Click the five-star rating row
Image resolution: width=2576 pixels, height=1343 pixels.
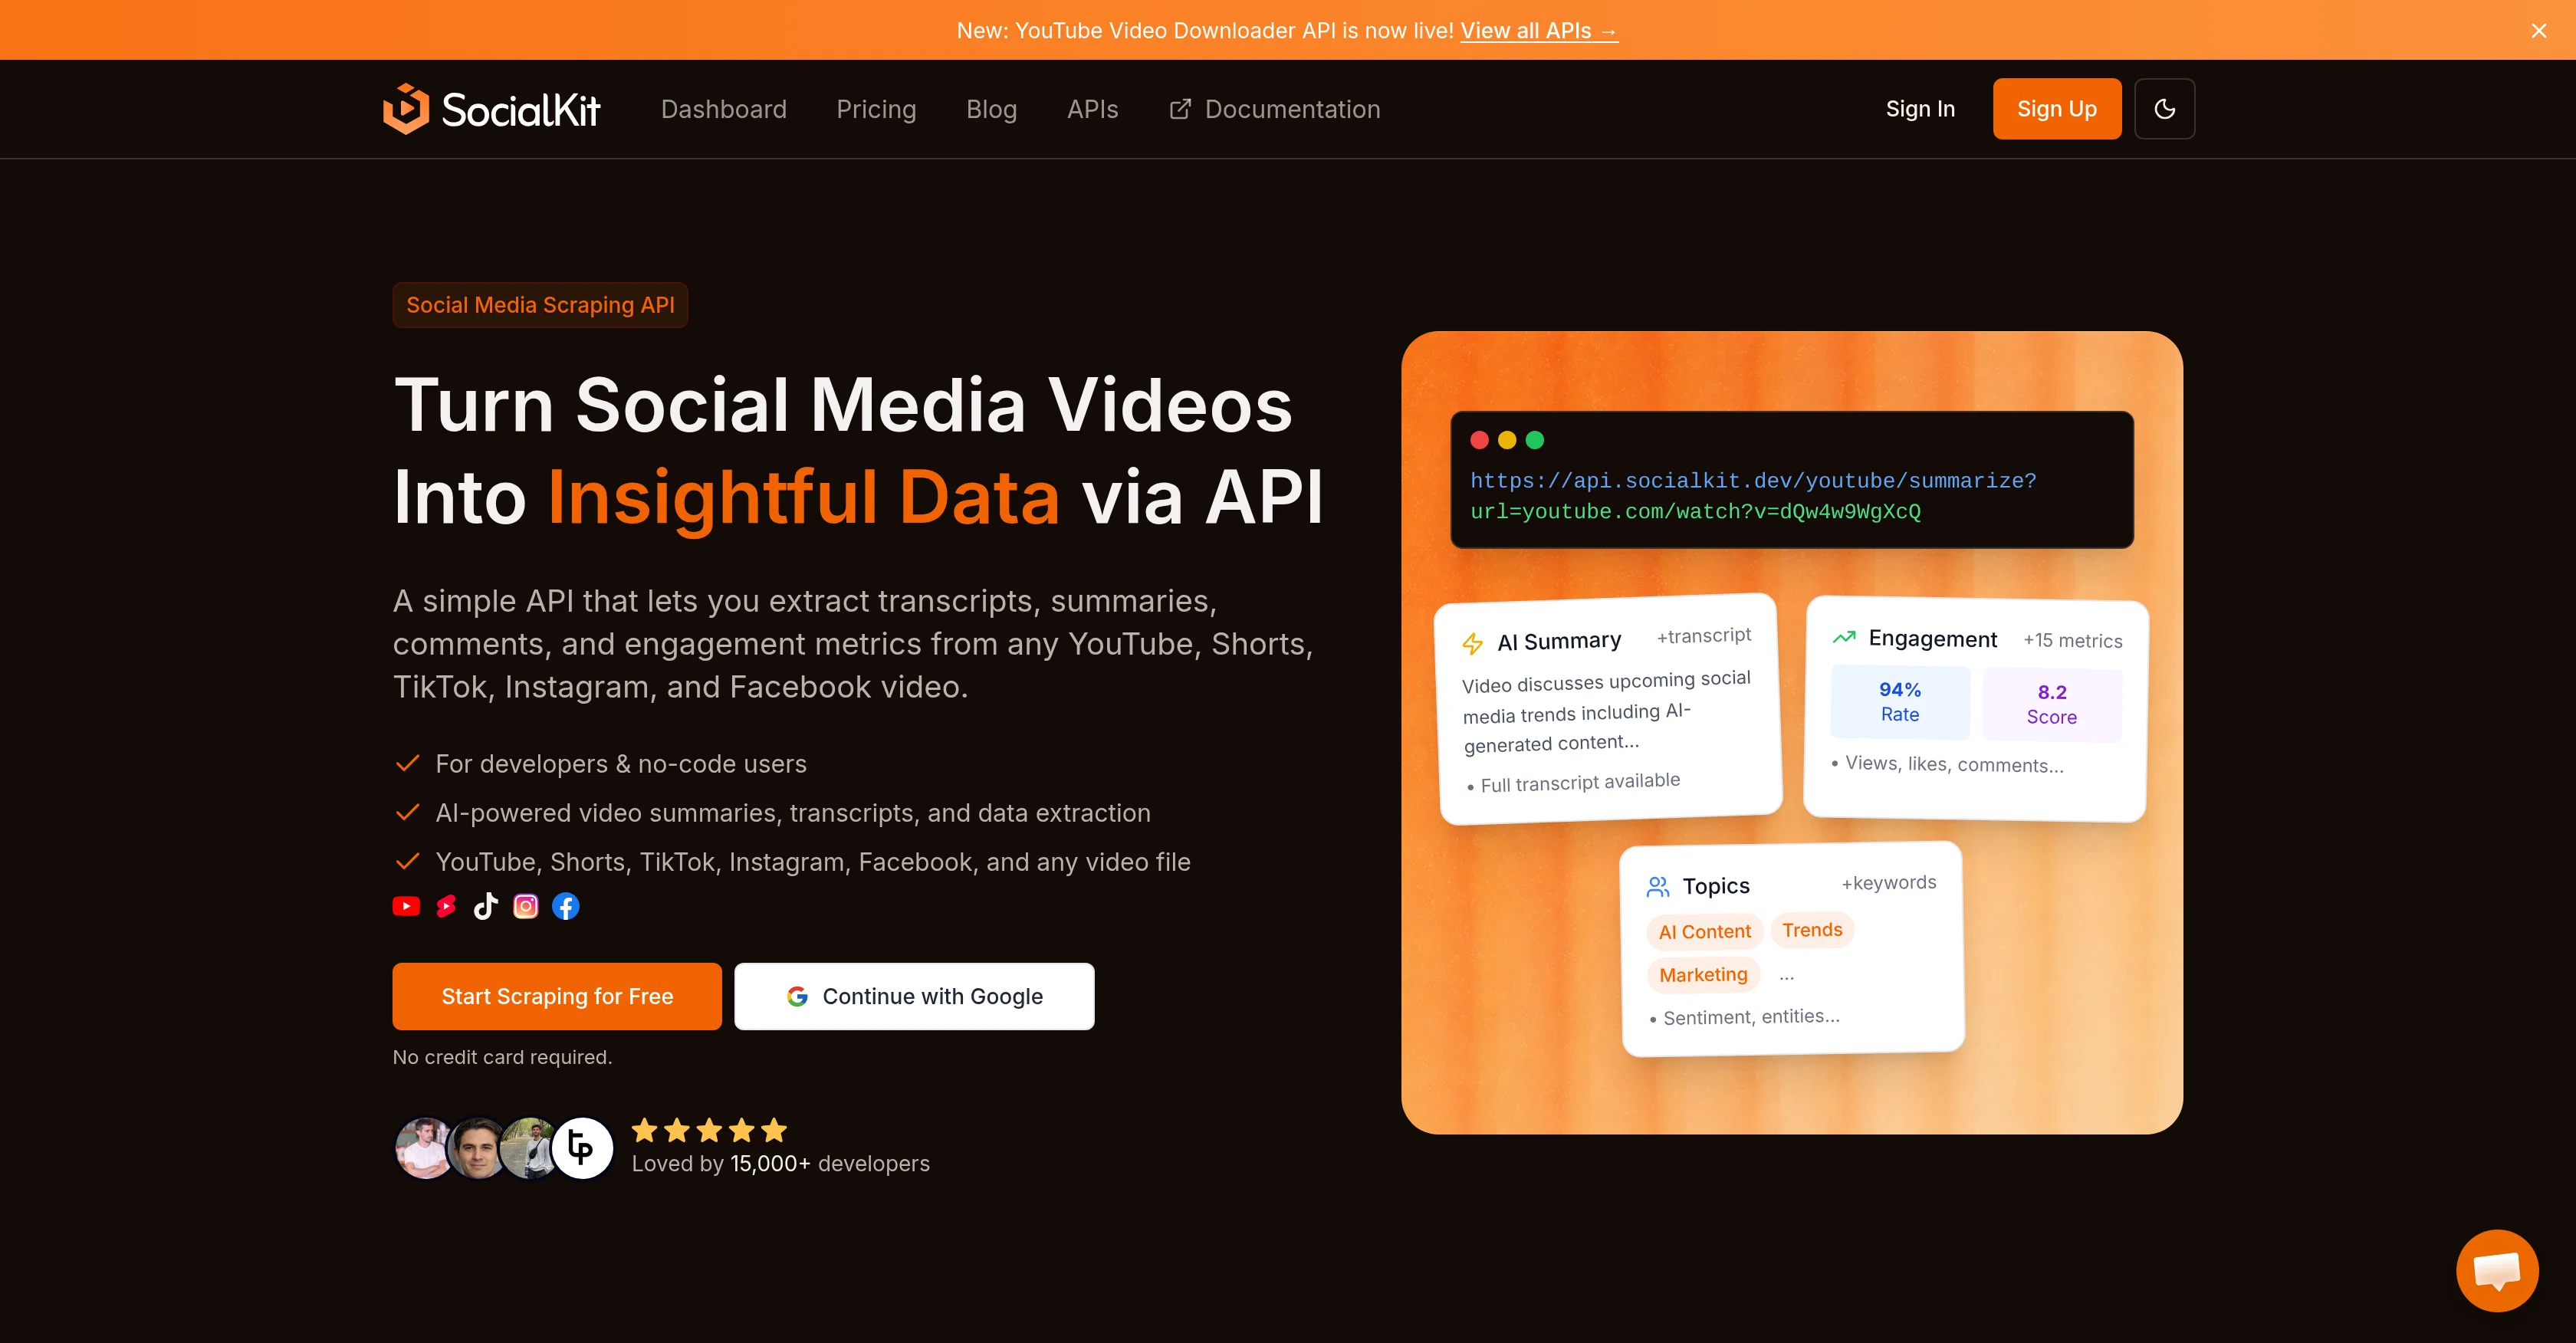coord(710,1130)
